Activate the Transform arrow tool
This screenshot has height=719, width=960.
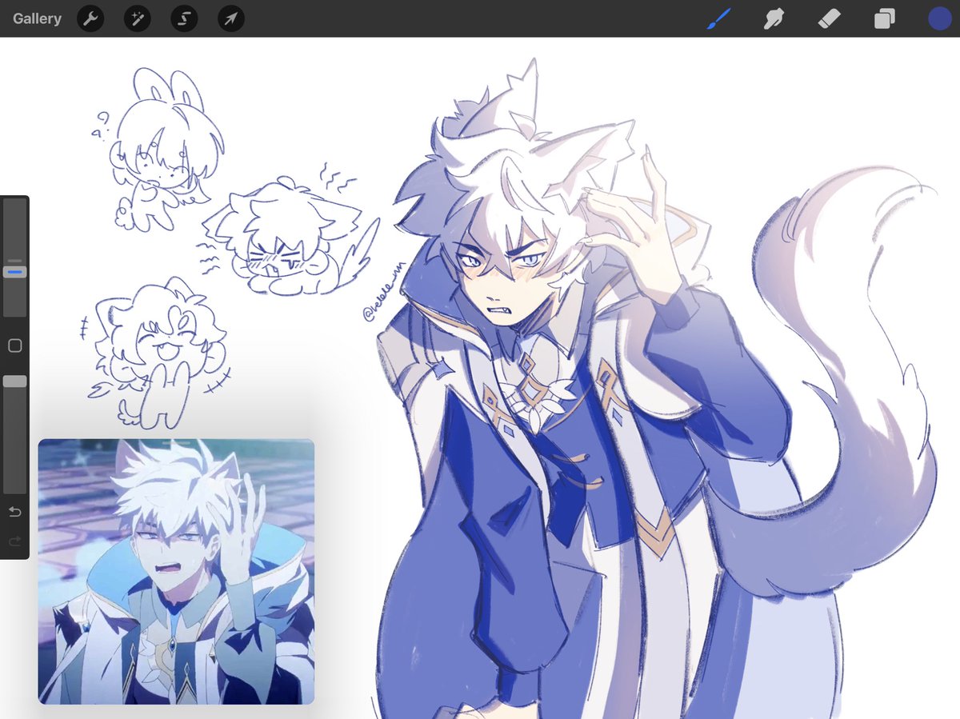point(230,18)
